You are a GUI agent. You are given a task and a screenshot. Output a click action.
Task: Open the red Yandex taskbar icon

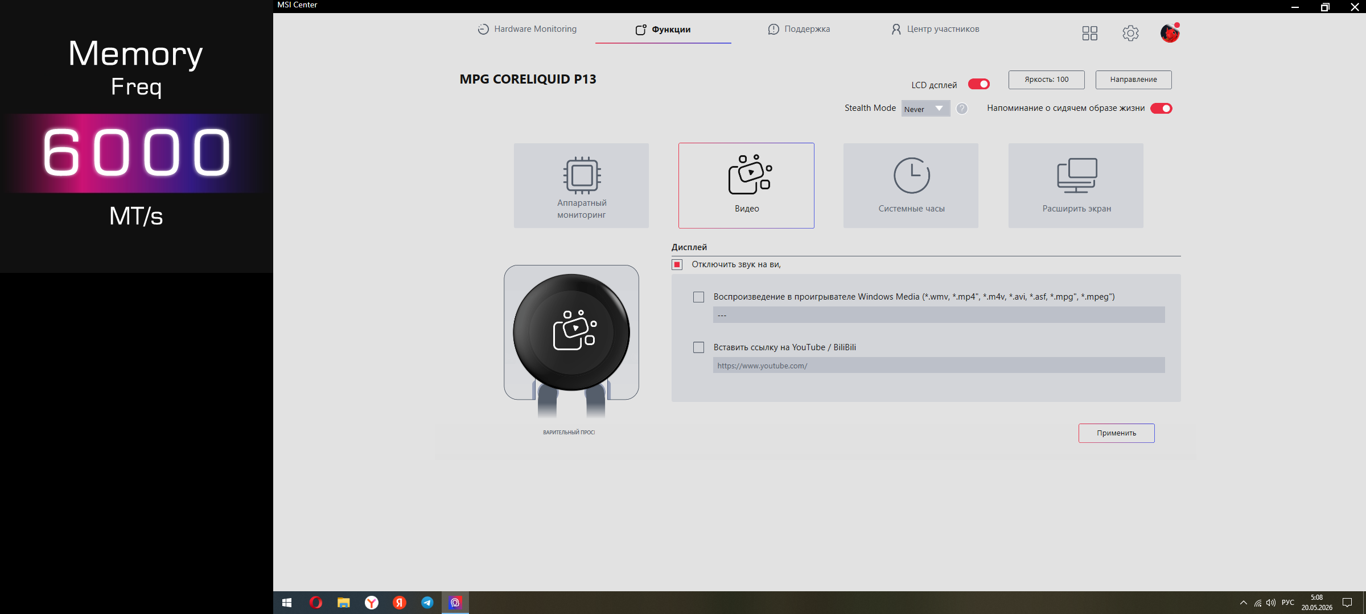399,603
